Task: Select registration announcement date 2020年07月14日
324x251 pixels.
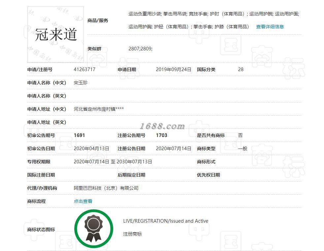Action: 174,149
